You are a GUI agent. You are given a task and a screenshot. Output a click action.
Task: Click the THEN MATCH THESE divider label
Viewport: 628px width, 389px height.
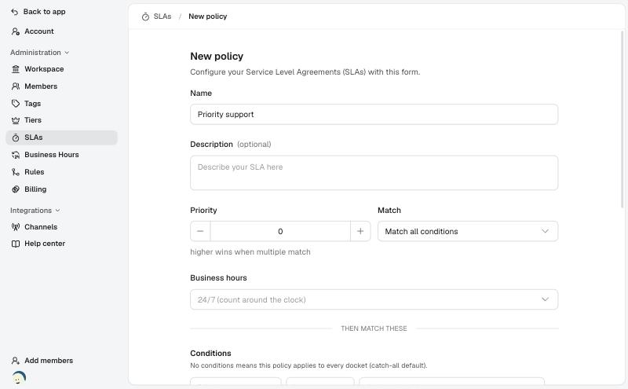(374, 328)
